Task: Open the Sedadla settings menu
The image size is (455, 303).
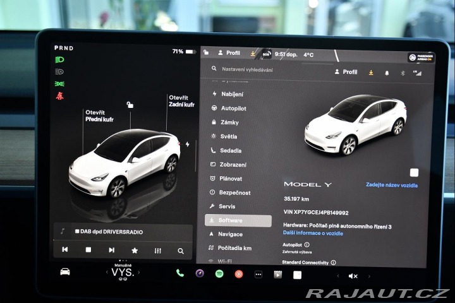Action: click(x=226, y=150)
